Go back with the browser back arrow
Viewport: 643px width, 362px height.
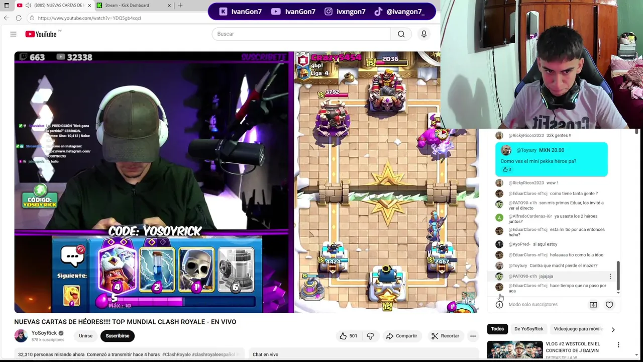pos(6,18)
